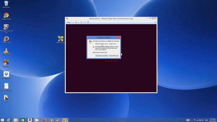This screenshot has height=122, width=217.
Task: Open the white folder app on taskbar
Action: [37, 120]
